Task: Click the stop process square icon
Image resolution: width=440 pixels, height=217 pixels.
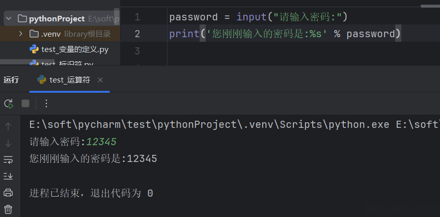Action: pyautogui.click(x=25, y=103)
